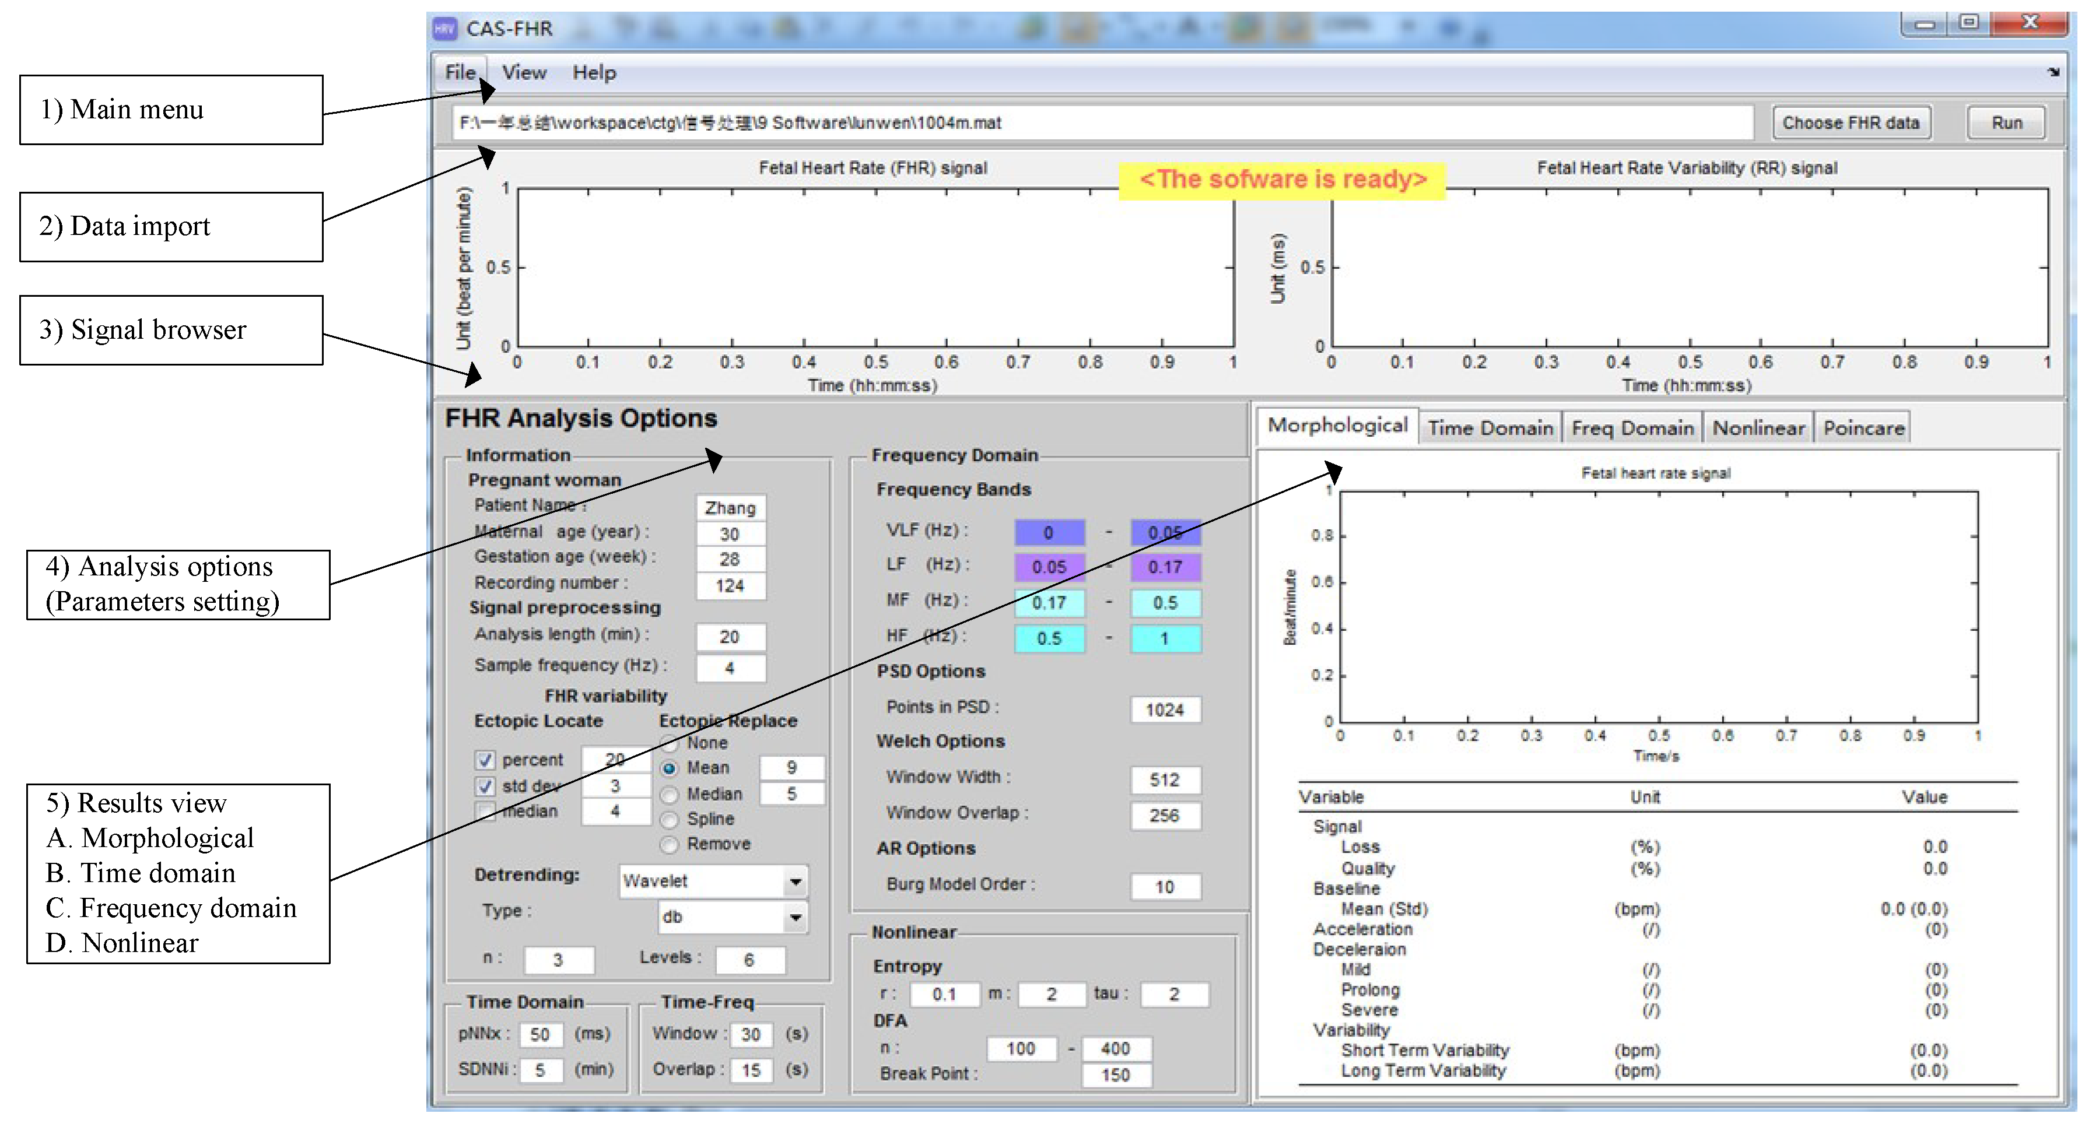Click the Patient Name field showing Zhang

730,508
